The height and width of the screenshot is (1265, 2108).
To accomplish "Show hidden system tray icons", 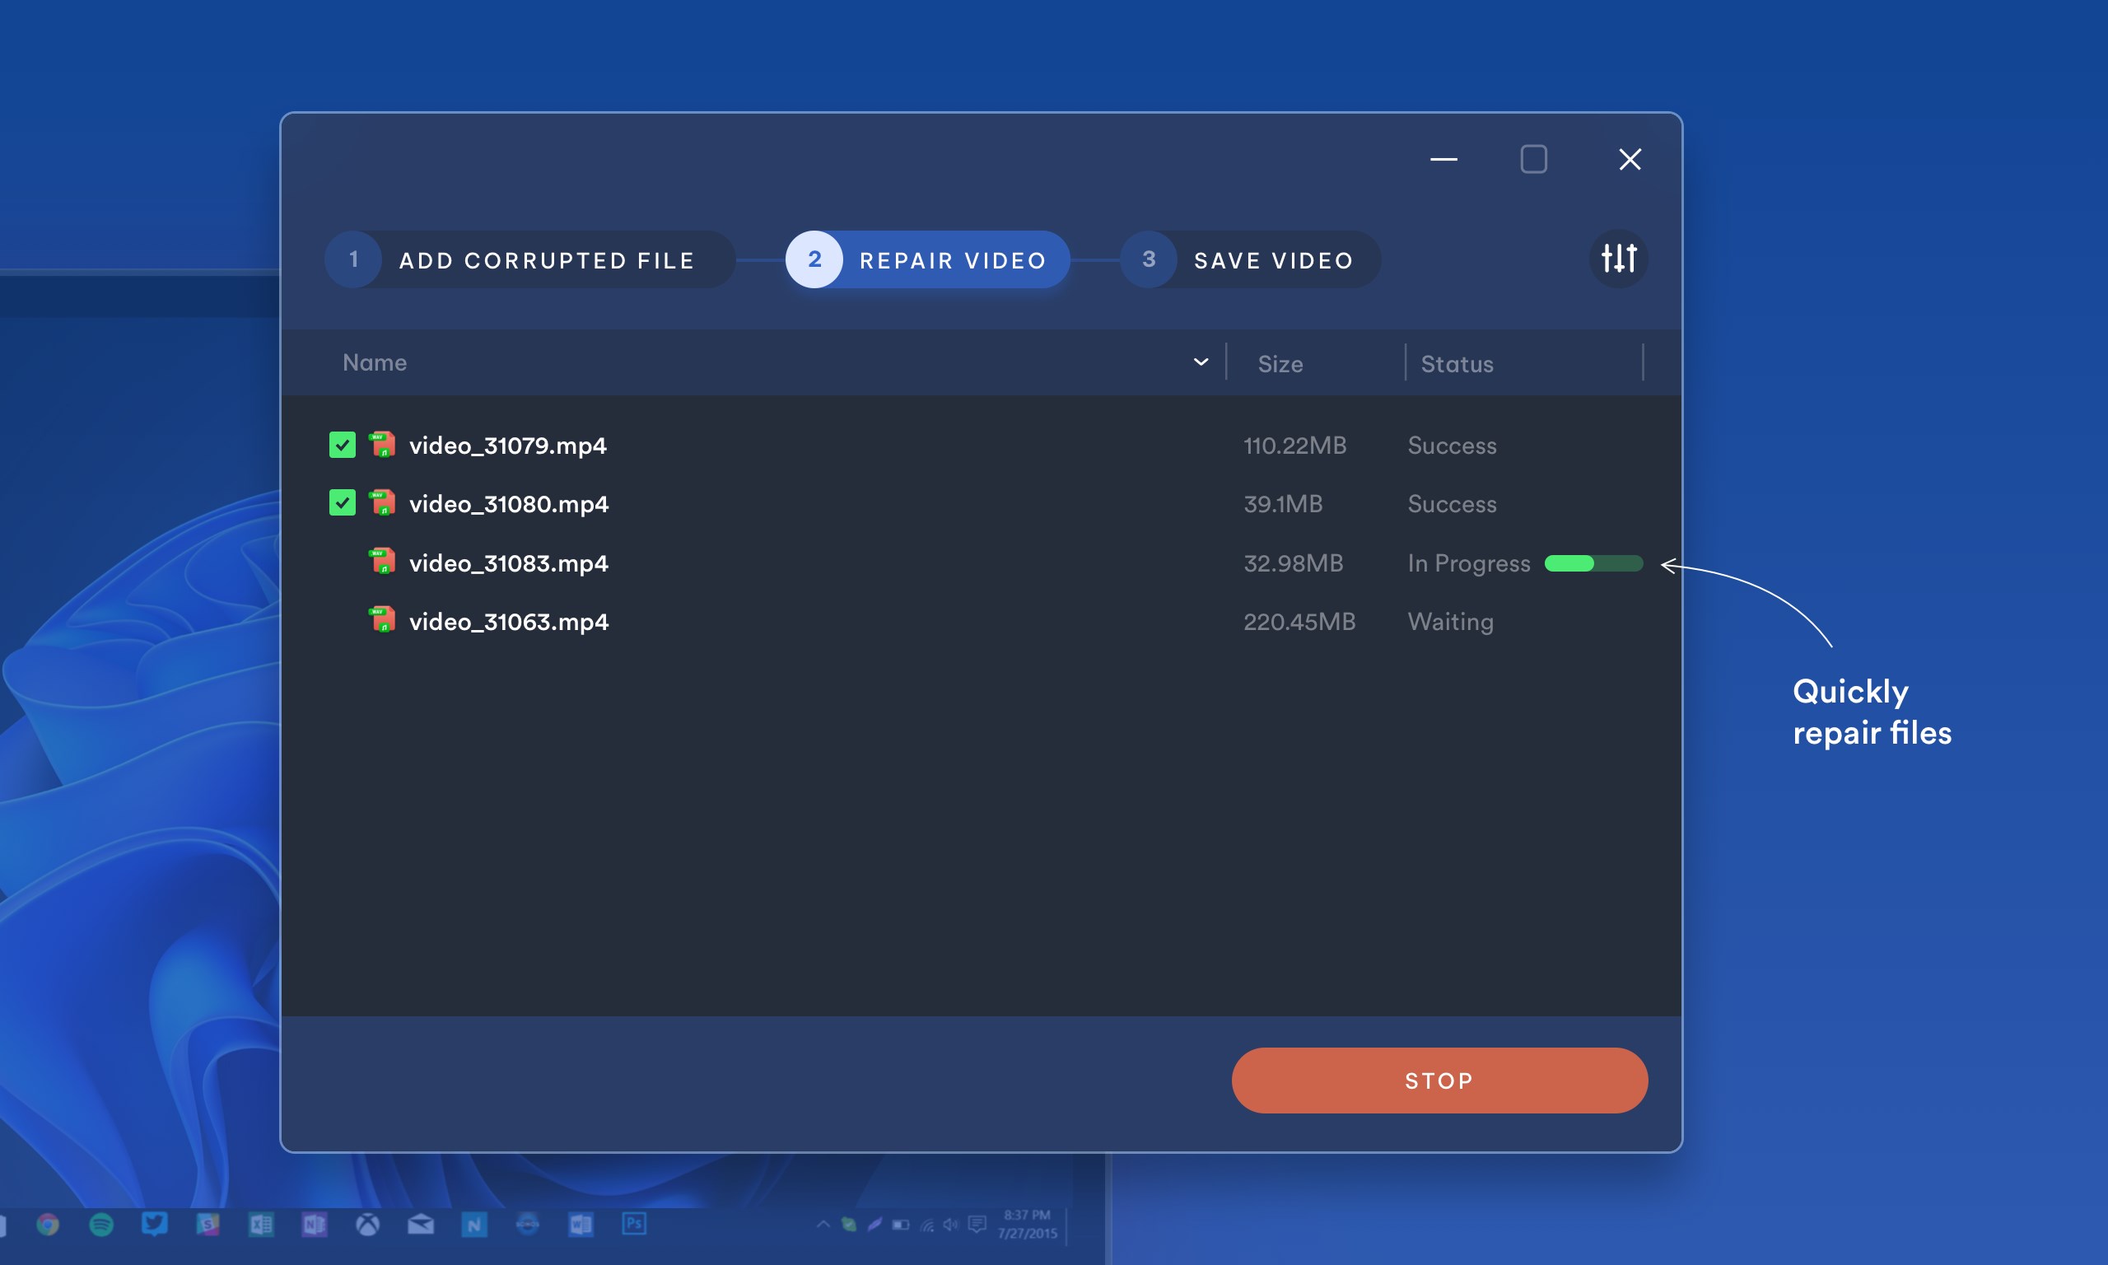I will coord(823,1224).
